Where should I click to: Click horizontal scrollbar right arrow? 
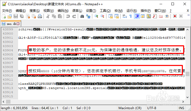point(183,102)
